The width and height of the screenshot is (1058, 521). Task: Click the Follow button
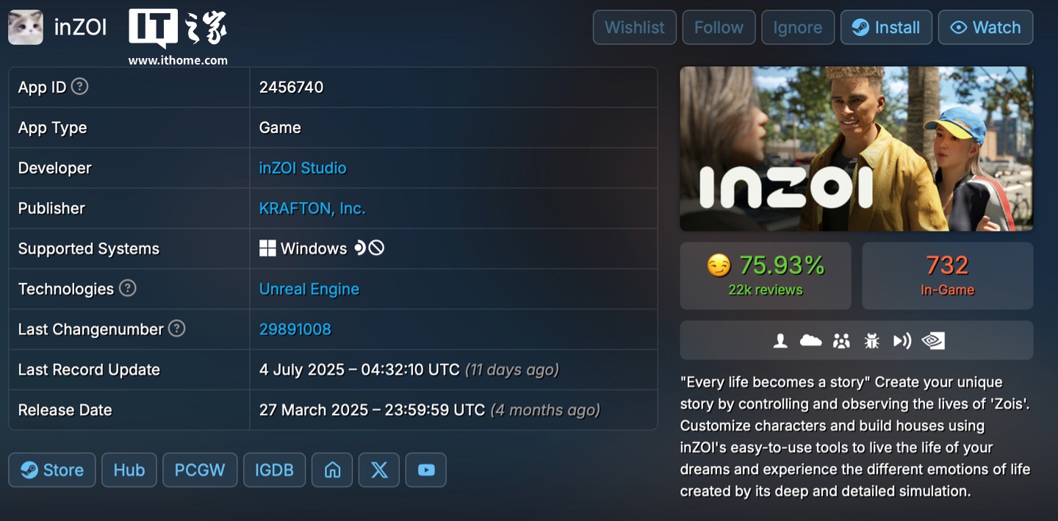click(719, 27)
